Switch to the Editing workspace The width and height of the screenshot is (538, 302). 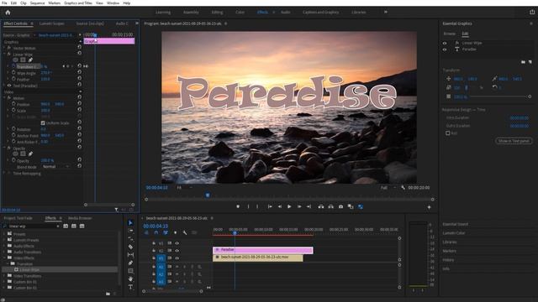(x=217, y=12)
